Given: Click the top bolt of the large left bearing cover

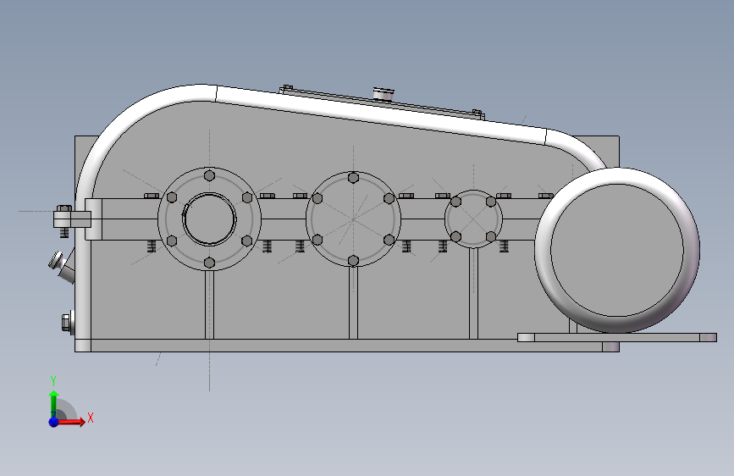Looking at the screenshot, I should (x=210, y=175).
